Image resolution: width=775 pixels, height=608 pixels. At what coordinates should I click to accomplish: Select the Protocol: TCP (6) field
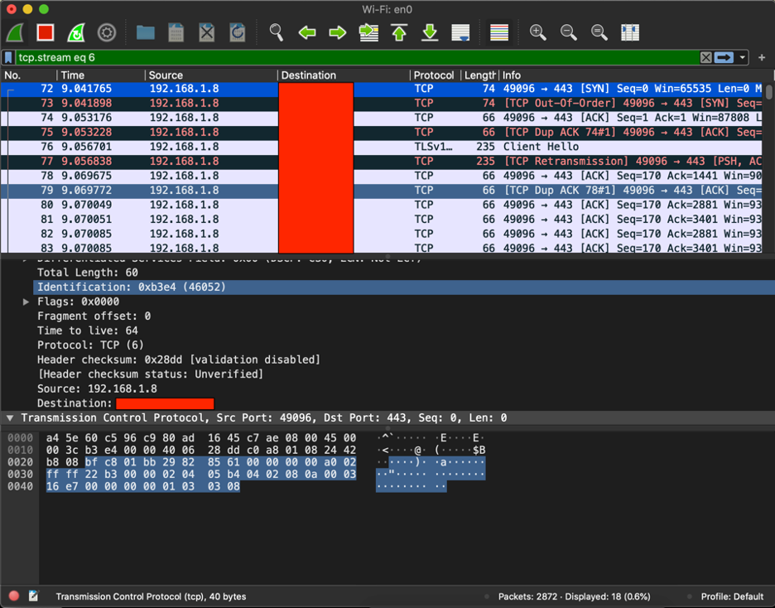pos(90,345)
